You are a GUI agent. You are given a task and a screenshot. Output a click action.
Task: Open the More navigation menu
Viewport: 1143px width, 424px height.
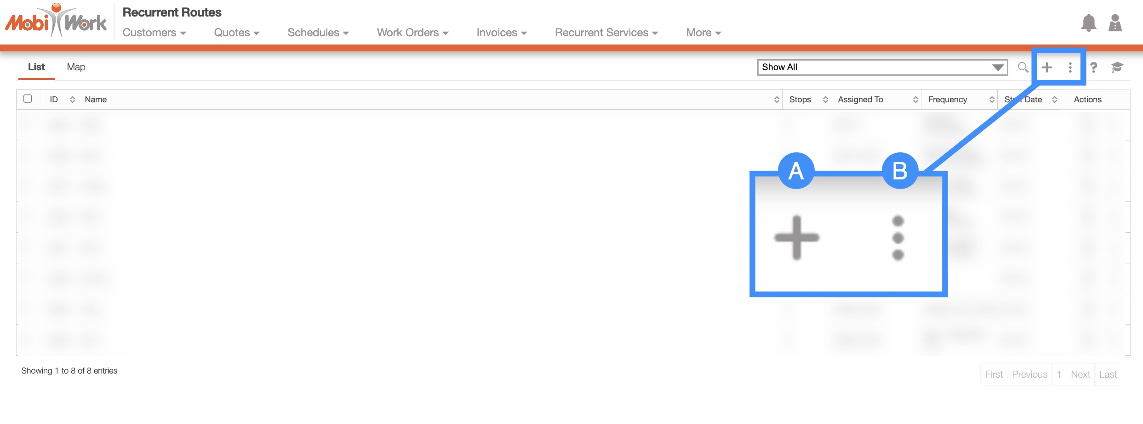point(703,33)
